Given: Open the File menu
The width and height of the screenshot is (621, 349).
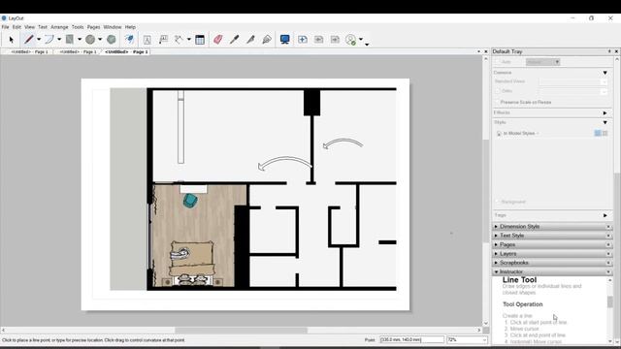Looking at the screenshot, I should (5, 27).
